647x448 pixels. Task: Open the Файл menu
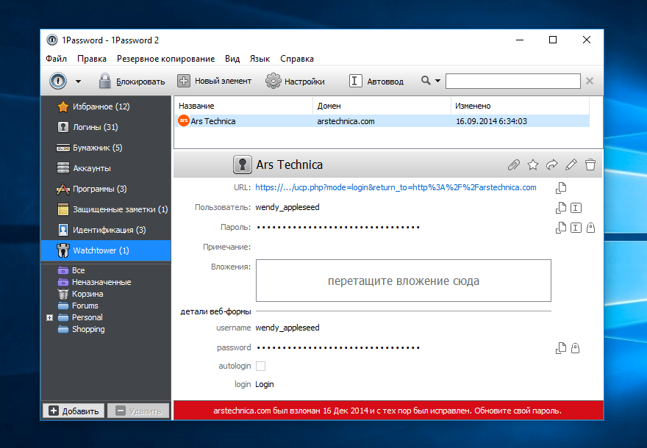(56, 59)
